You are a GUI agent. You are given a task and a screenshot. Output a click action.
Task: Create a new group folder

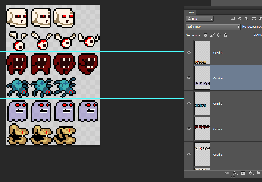coord(258,173)
